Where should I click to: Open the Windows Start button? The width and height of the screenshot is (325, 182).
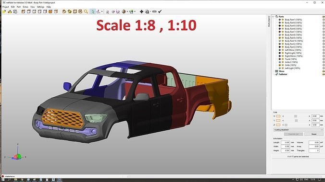(3, 180)
